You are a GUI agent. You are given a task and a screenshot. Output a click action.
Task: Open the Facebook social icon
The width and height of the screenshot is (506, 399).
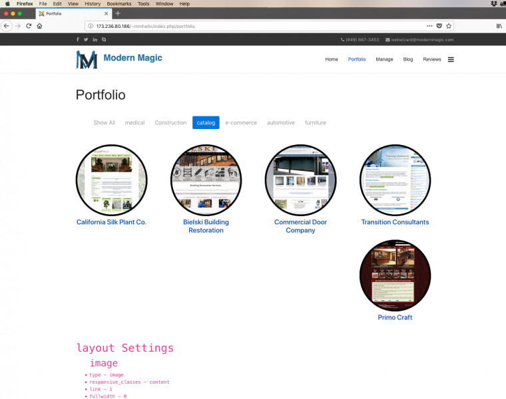77,39
